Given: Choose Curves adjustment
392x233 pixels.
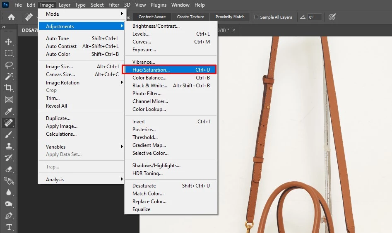Looking at the screenshot, I should (x=171, y=42).
